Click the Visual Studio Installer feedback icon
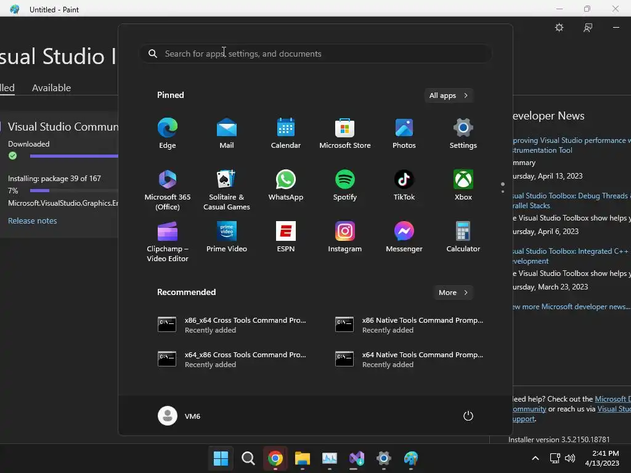The image size is (631, 473). click(587, 27)
